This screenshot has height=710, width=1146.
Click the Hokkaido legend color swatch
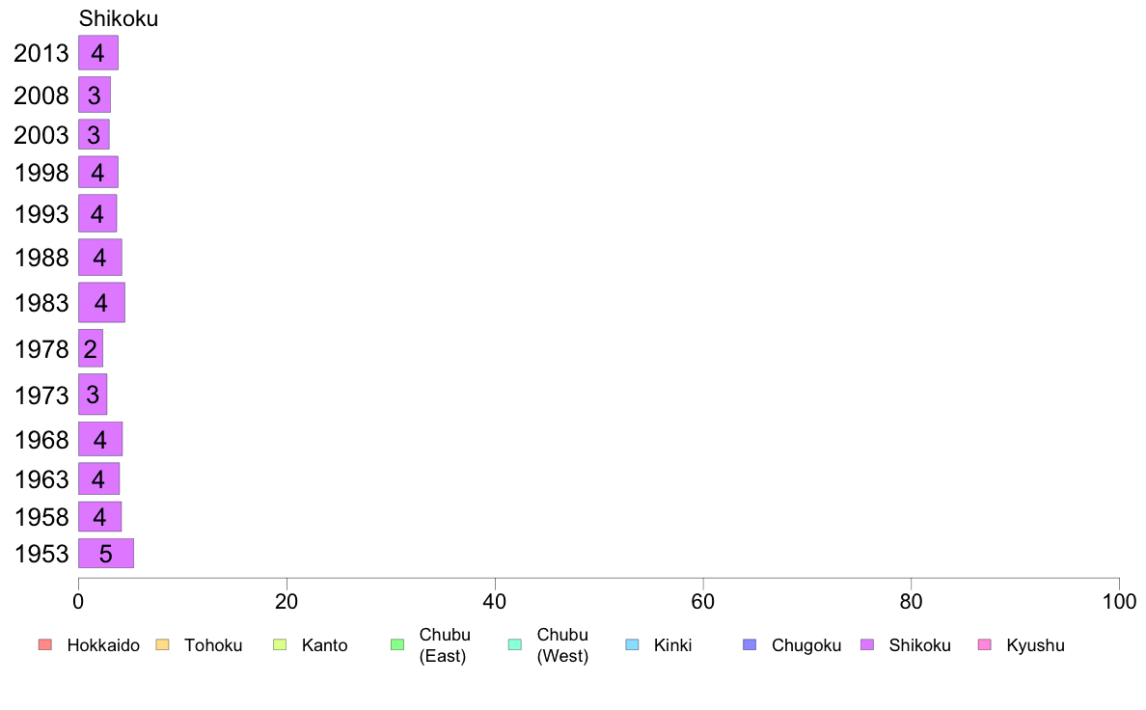[44, 645]
